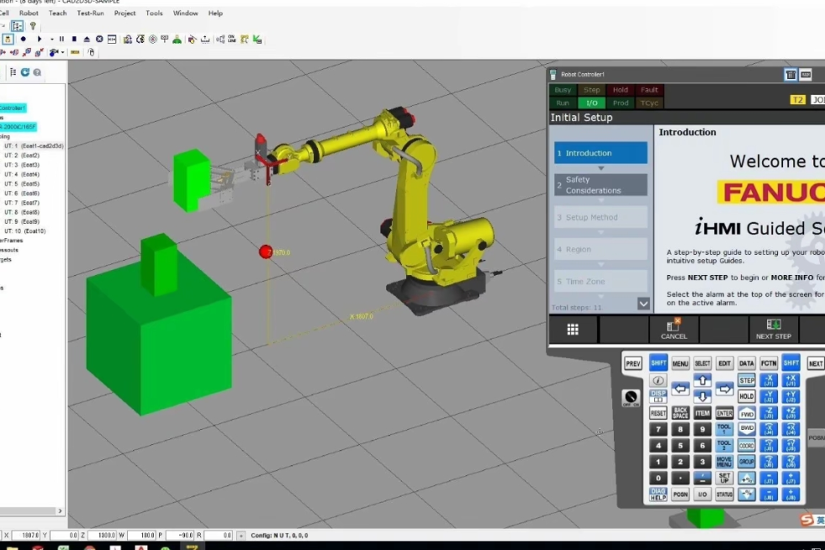
Task: Click the P rotation input field
Action: point(181,535)
